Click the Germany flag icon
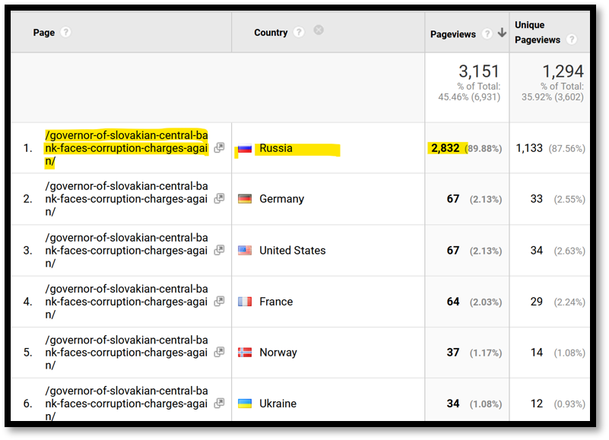 (245, 199)
